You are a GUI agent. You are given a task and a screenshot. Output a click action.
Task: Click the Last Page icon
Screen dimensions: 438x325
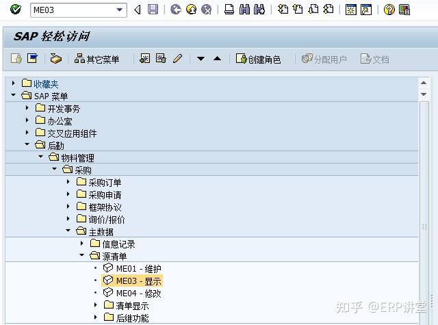pyautogui.click(x=328, y=10)
